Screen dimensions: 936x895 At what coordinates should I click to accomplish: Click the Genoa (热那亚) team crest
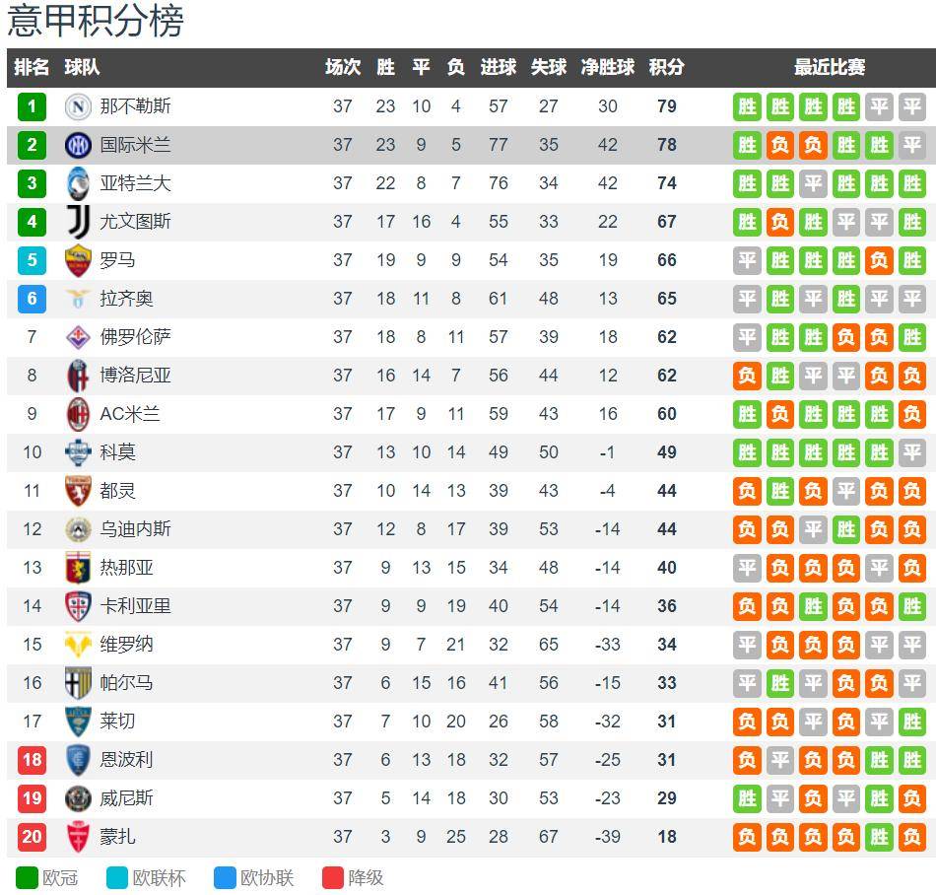78,568
